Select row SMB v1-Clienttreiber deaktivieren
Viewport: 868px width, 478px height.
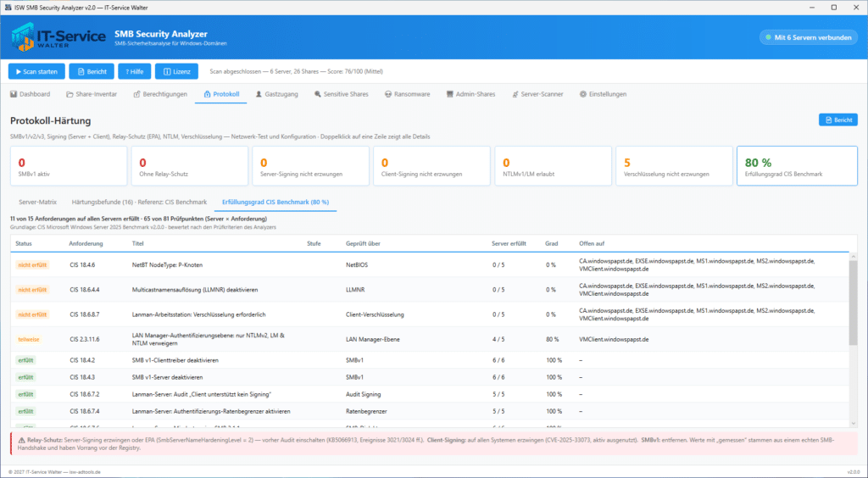[x=430, y=360]
